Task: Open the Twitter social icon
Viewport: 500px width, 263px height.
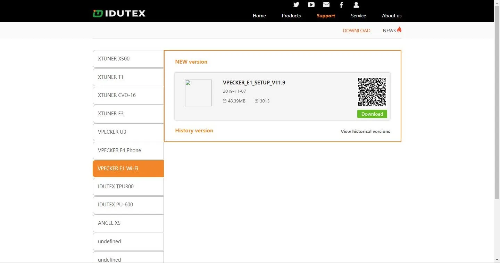Action: pos(296,5)
